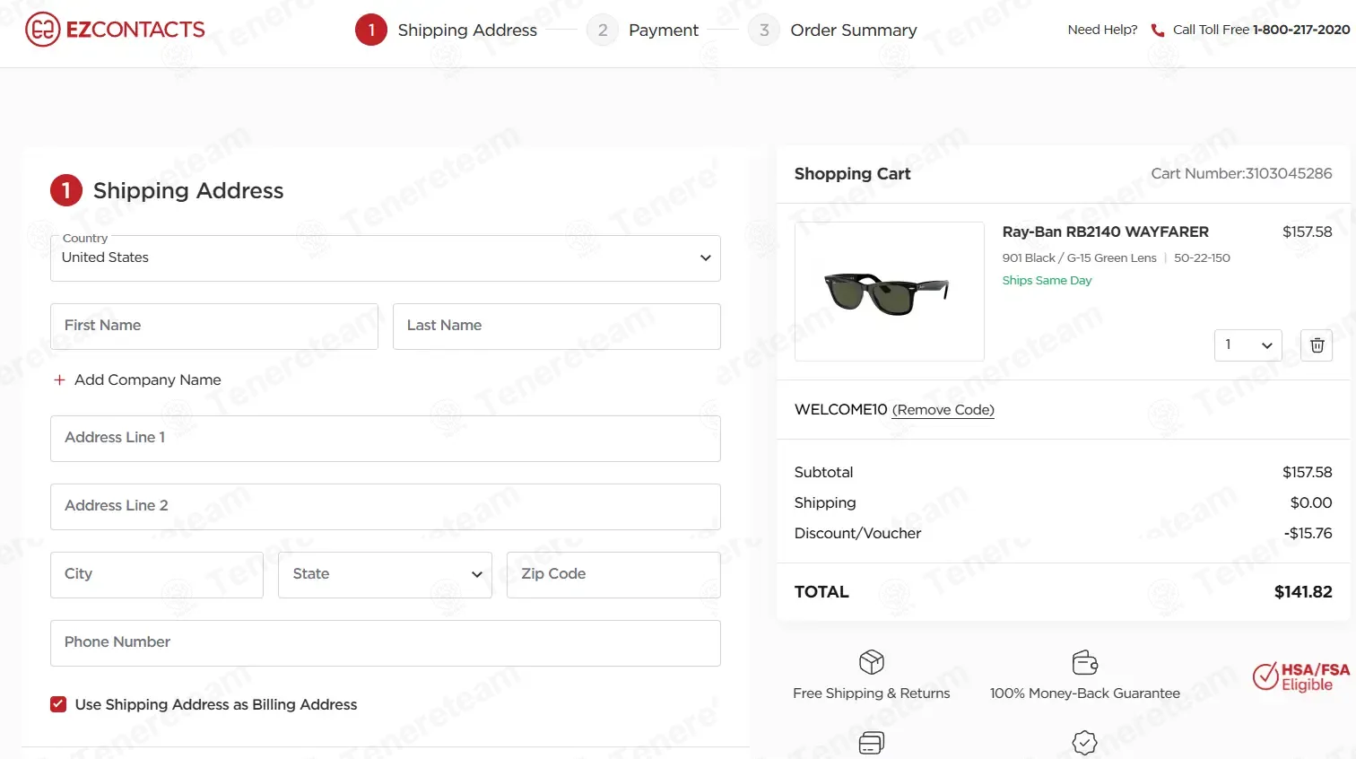Click Remove Code link for WELCOME10
Screen dimensions: 1356x759
click(943, 410)
